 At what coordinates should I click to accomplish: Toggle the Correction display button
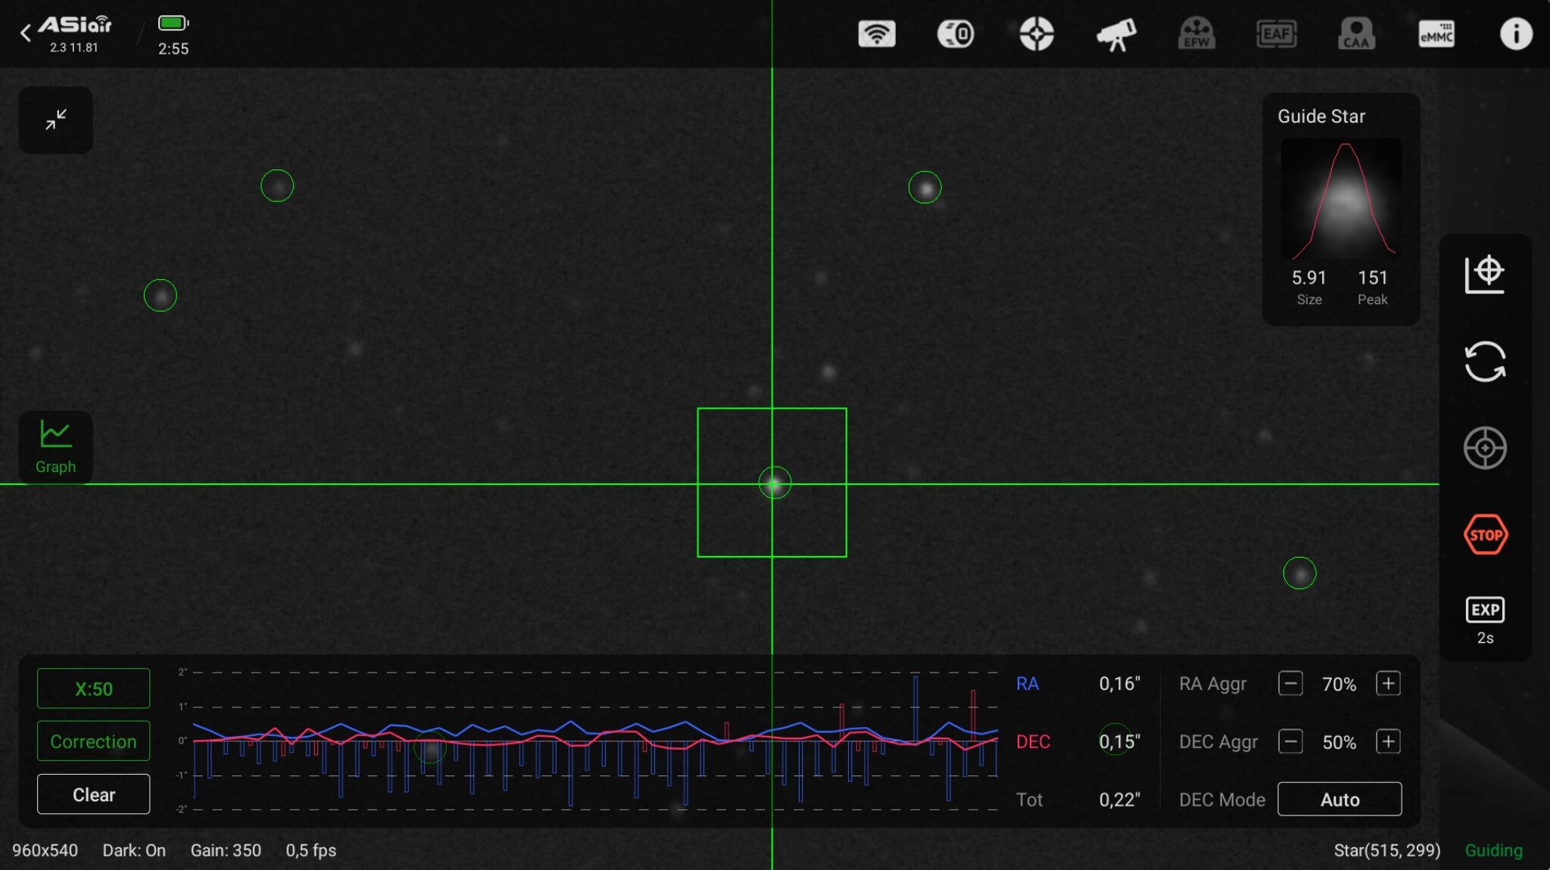[x=93, y=741]
